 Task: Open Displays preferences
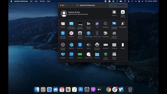(63, 55)
